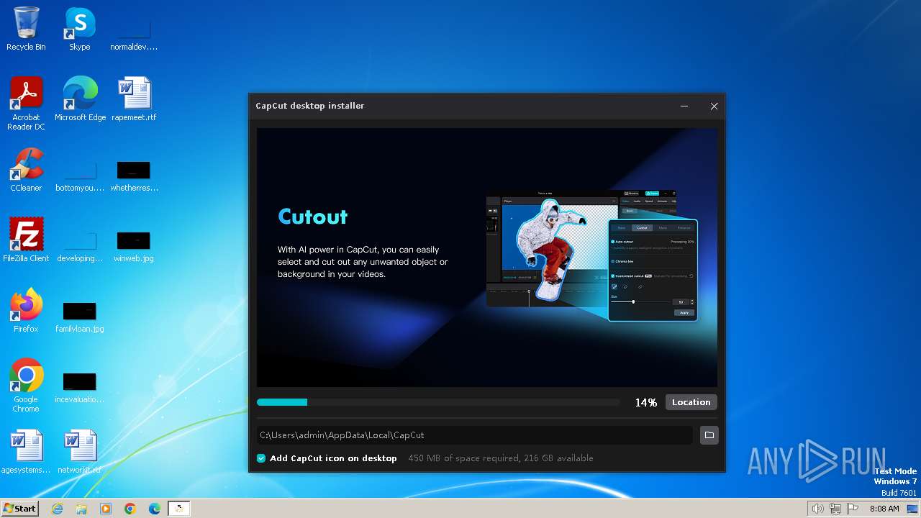Image resolution: width=921 pixels, height=518 pixels.
Task: Click the CapCut desktop installer title text
Action: (310, 106)
